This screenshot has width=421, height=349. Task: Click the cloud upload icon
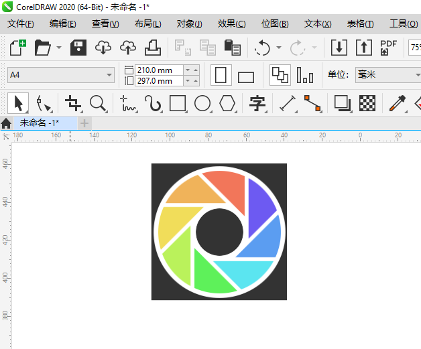[128, 48]
